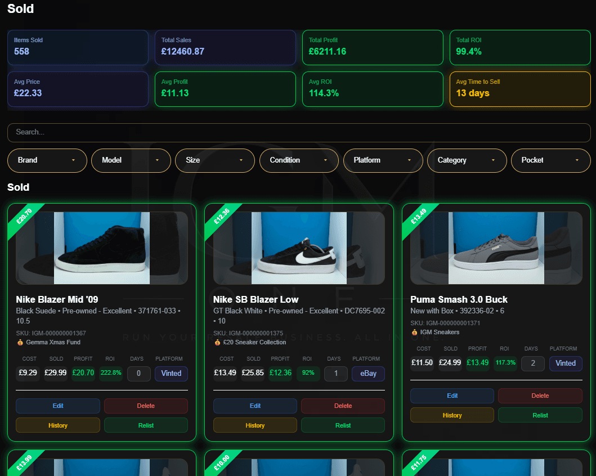Delete the Puma Smash 3.0 Buck listing
Image resolution: width=596 pixels, height=476 pixels.
pyautogui.click(x=540, y=396)
